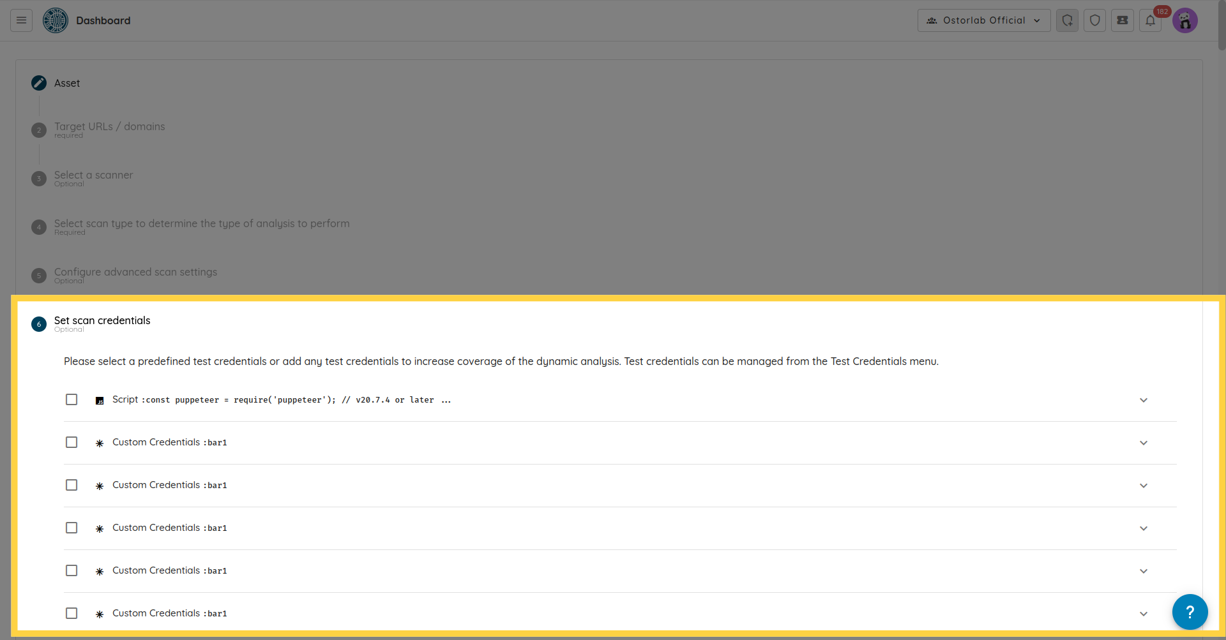The image size is (1226, 640).
Task: Open the Target URLs / domains step
Action: point(109,127)
